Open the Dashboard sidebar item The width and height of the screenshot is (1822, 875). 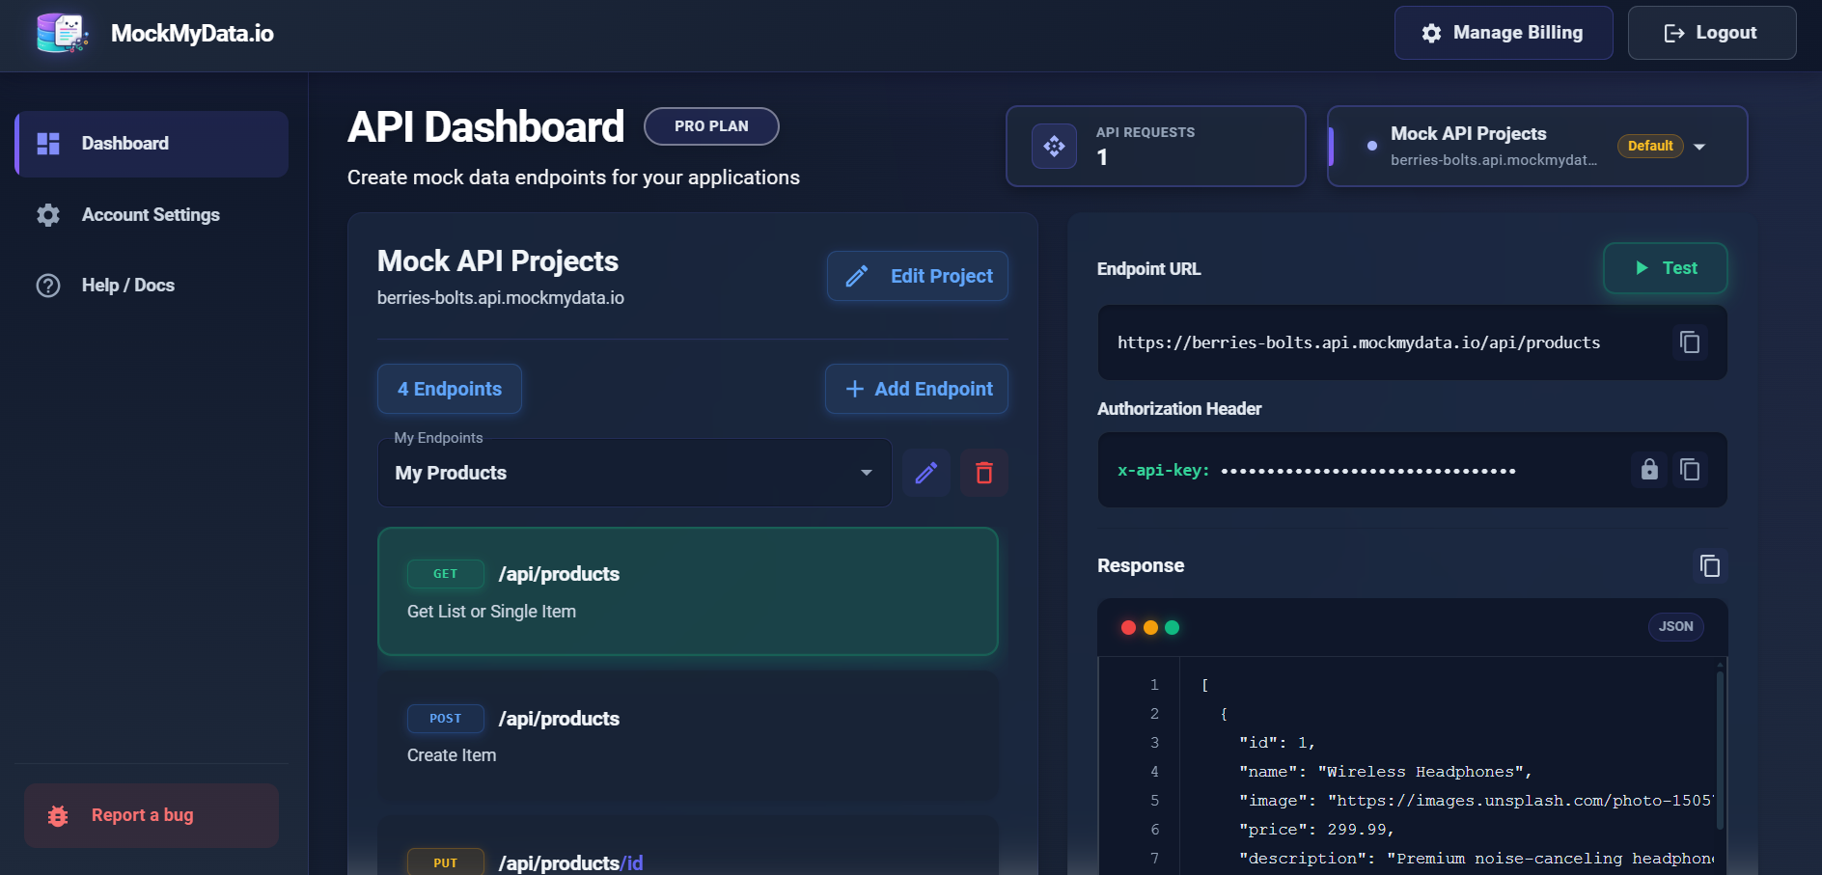tap(152, 144)
